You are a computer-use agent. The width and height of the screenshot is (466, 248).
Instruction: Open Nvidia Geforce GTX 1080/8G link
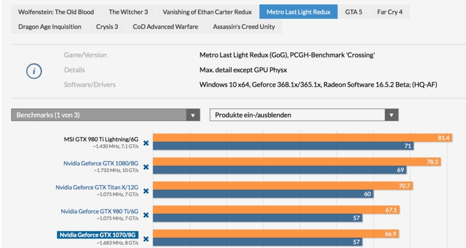(x=101, y=163)
